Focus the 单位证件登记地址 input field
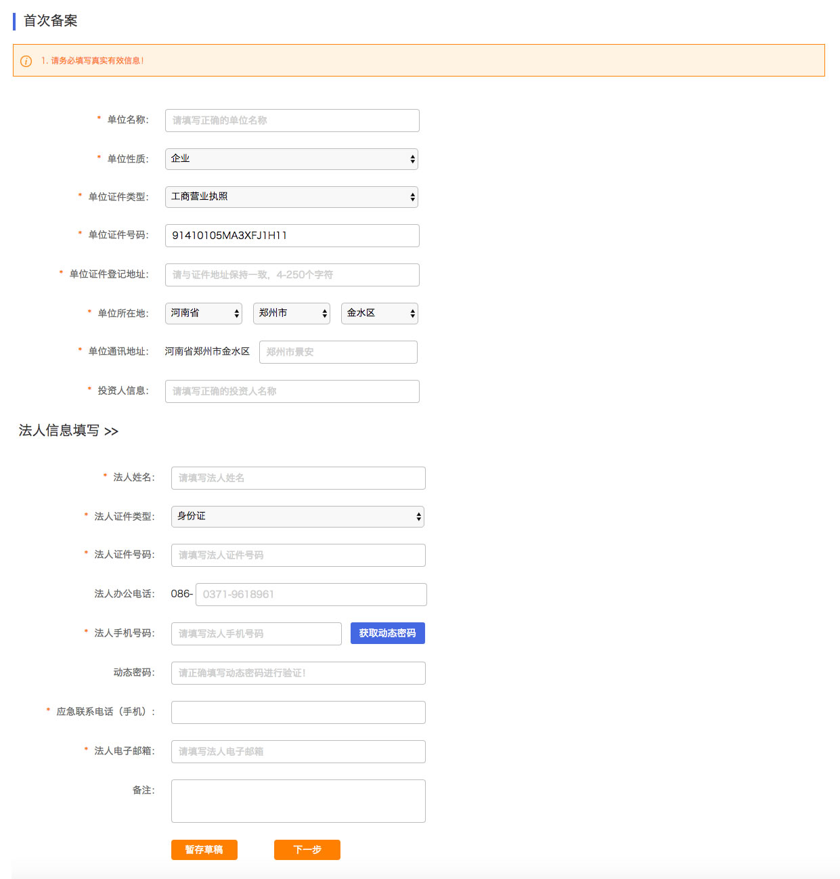This screenshot has height=879, width=840. [x=292, y=275]
